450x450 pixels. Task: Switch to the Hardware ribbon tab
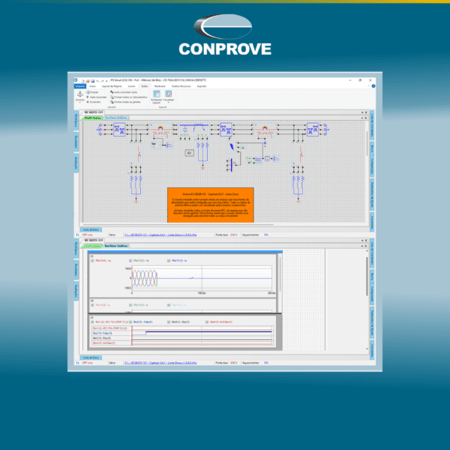pyautogui.click(x=160, y=86)
